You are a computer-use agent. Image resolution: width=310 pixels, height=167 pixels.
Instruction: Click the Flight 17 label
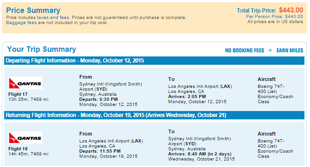point(18,94)
